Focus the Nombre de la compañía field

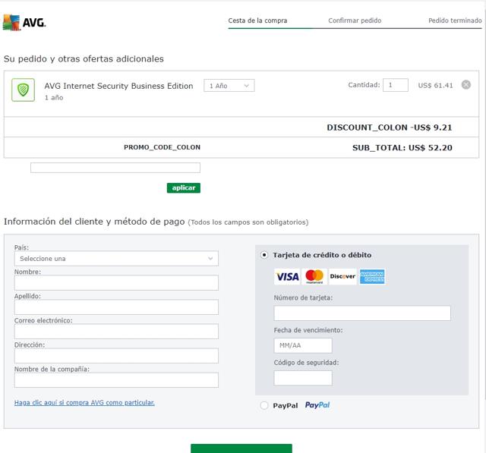(116, 380)
